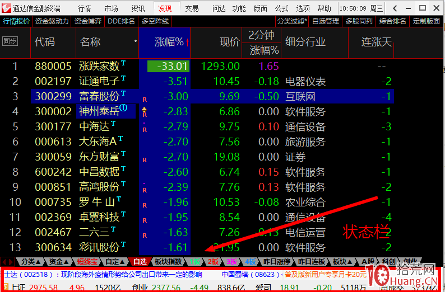Click the R marker in 东方财富 row

[x=145, y=160]
